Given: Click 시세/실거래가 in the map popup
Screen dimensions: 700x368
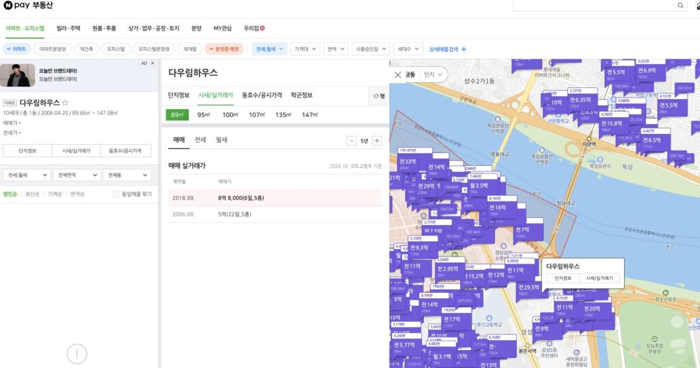Looking at the screenshot, I should [x=600, y=278].
